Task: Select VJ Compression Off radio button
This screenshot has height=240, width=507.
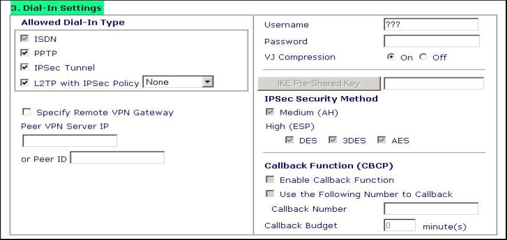Action: click(423, 57)
